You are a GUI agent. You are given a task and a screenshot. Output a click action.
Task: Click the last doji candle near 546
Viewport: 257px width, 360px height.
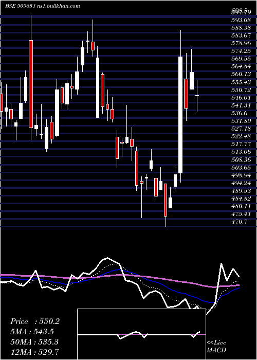pos(197,96)
